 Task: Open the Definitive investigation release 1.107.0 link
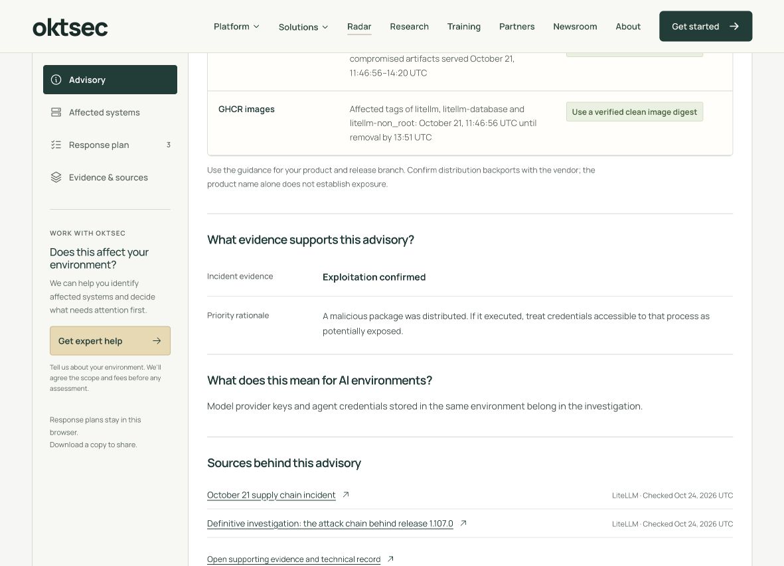330,524
